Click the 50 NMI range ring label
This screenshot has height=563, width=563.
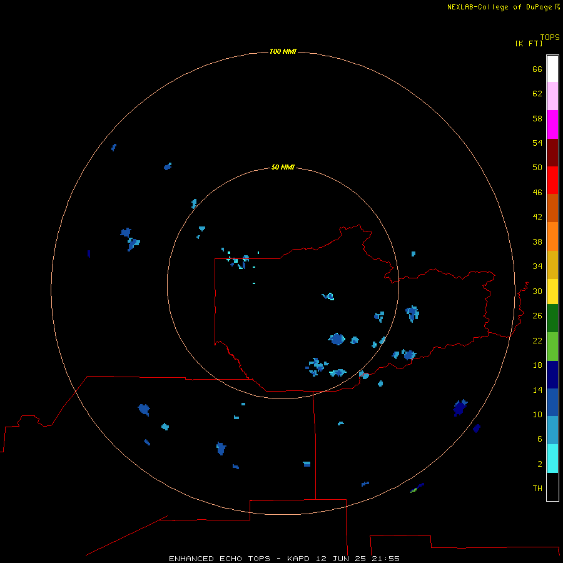(x=283, y=167)
